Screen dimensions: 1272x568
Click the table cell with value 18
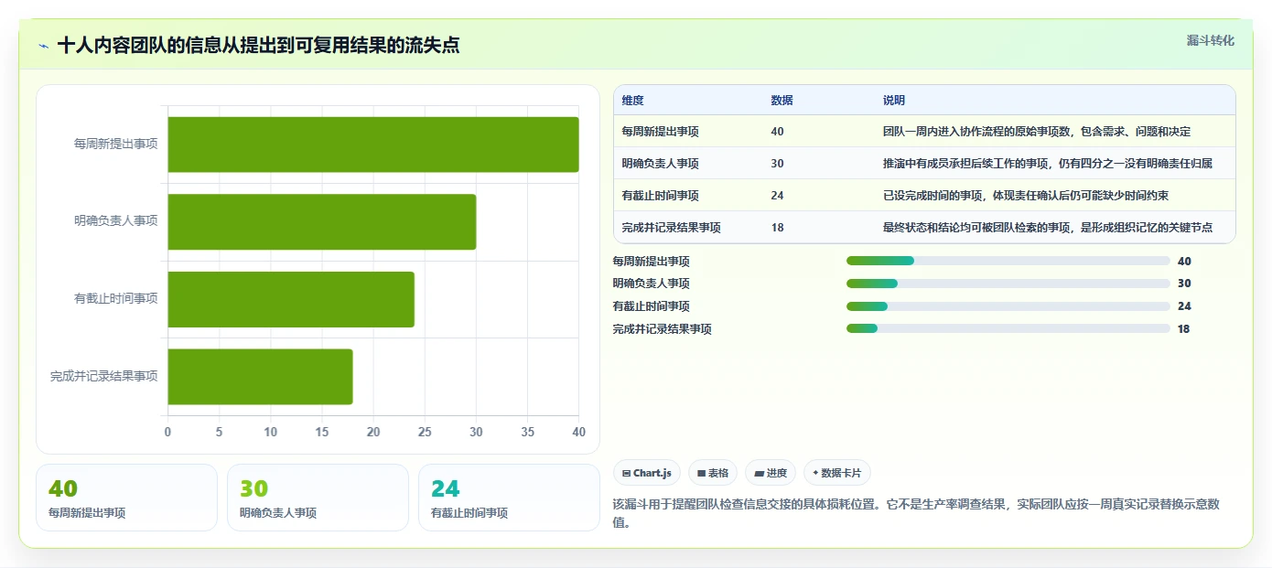(x=778, y=228)
